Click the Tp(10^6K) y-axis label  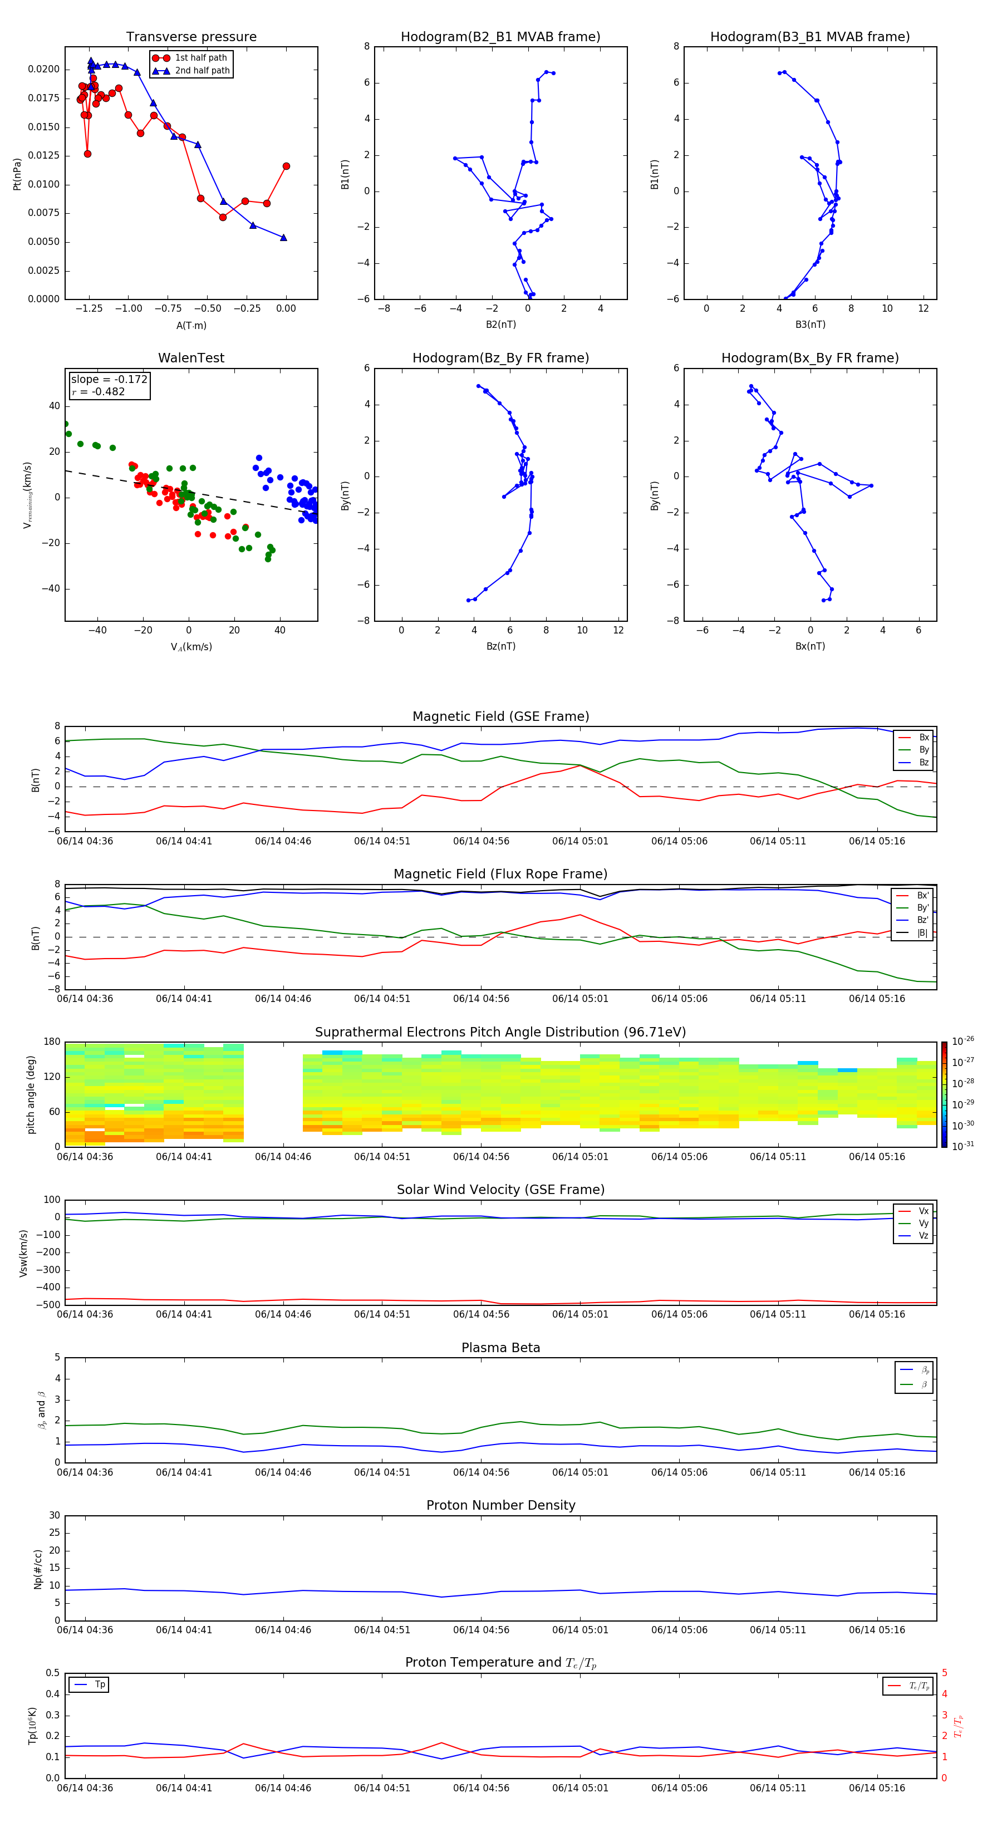pos(32,1726)
